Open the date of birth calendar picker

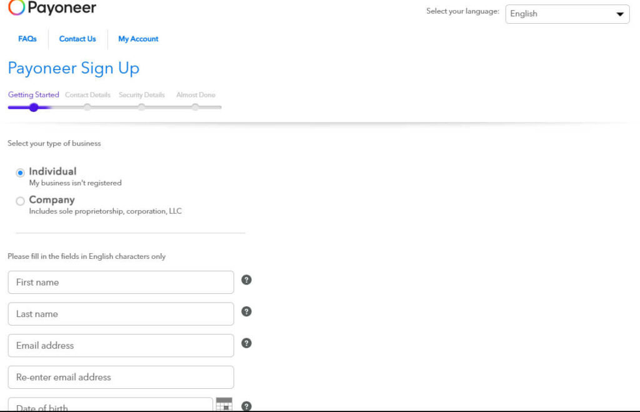pos(224,404)
